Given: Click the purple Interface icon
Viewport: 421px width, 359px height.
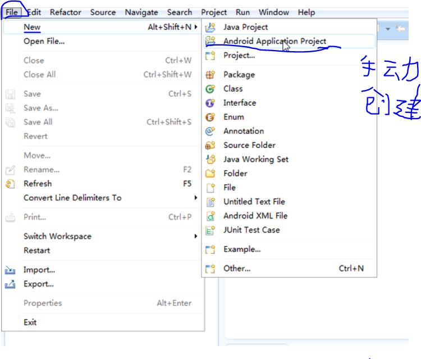Looking at the screenshot, I should click(x=210, y=103).
